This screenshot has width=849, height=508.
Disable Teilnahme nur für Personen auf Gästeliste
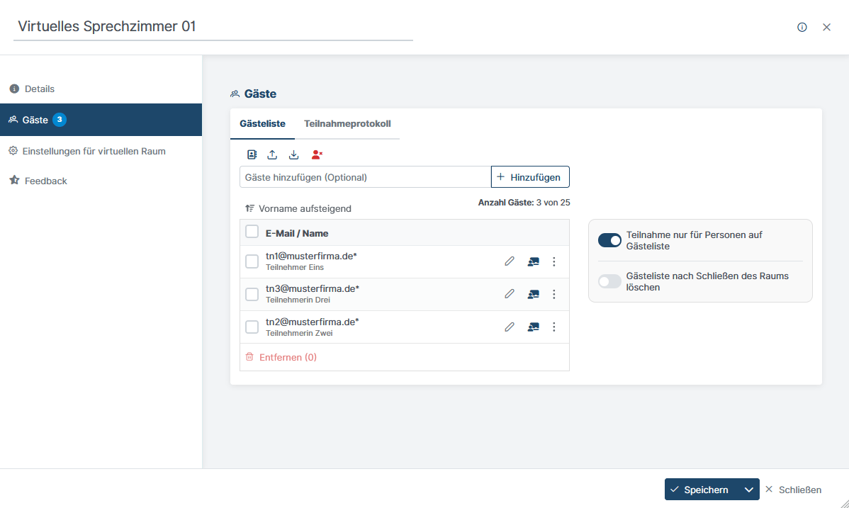tap(609, 240)
